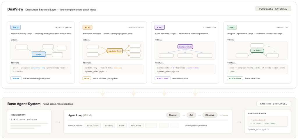Open the issue #1837 solr reindex

tap(24, 120)
